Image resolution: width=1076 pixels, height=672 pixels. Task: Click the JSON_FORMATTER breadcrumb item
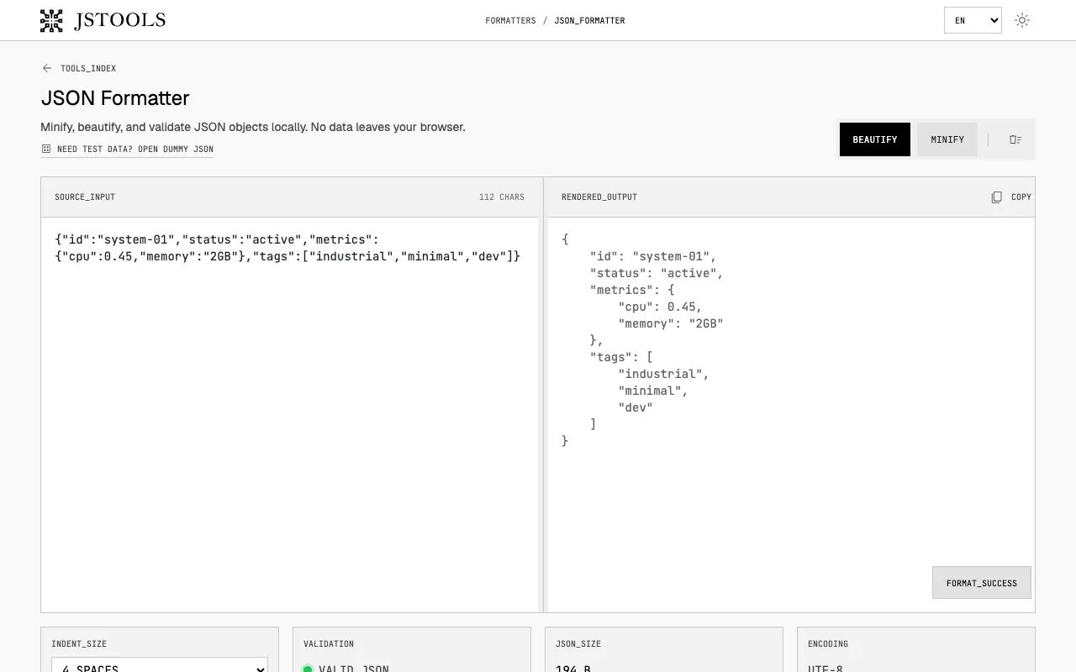point(589,20)
